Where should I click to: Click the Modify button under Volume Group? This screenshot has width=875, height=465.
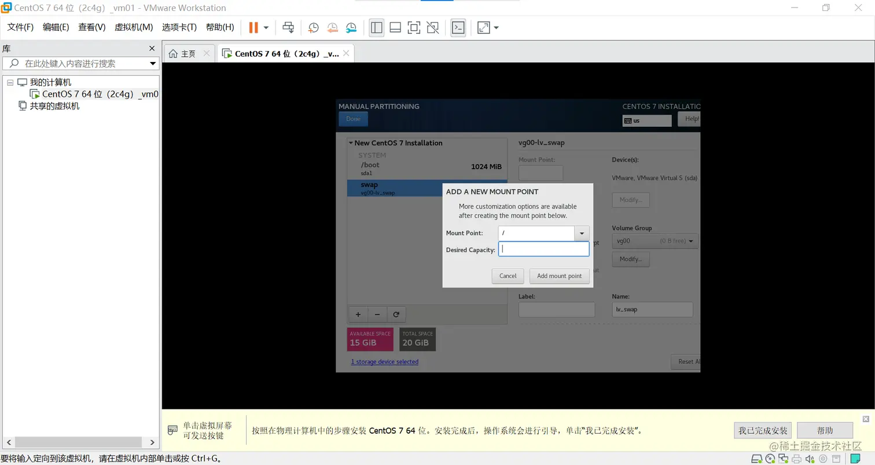point(631,259)
